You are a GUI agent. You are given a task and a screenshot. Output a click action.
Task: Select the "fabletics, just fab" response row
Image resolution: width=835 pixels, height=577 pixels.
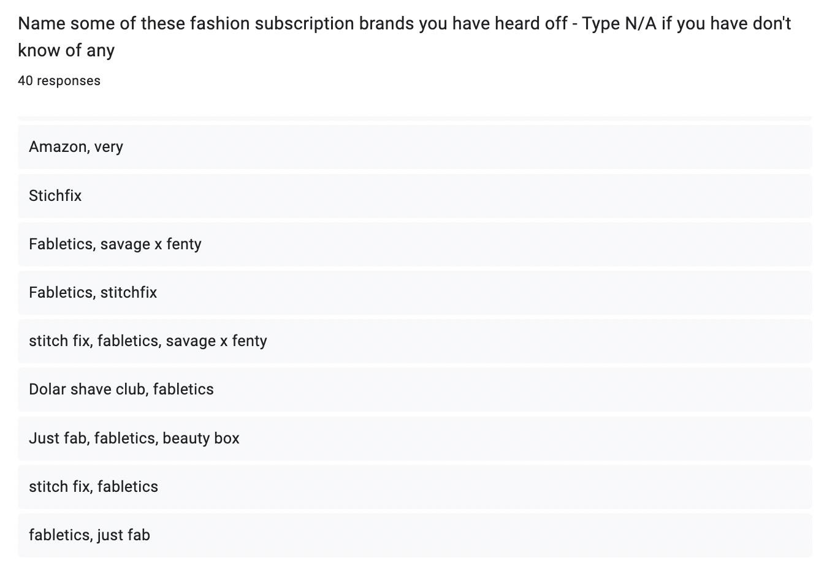[x=414, y=535]
